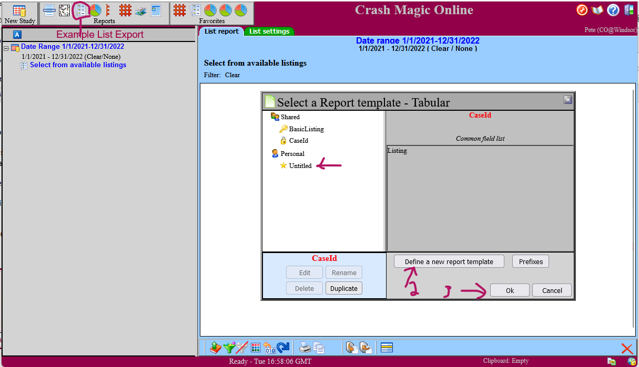Open the list report icon in Favorites
This screenshot has height=367, width=639.
pos(196,10)
